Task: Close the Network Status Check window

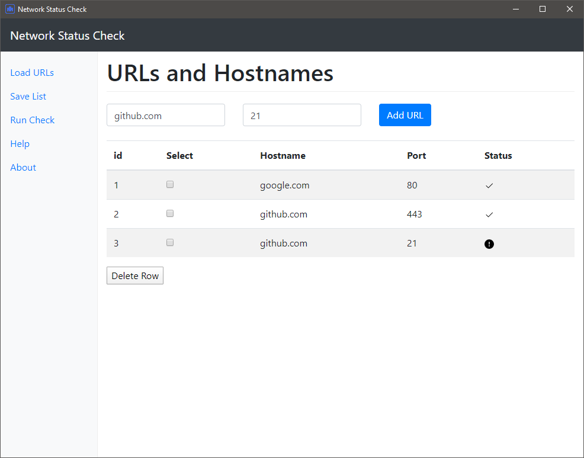Action: pyautogui.click(x=569, y=9)
